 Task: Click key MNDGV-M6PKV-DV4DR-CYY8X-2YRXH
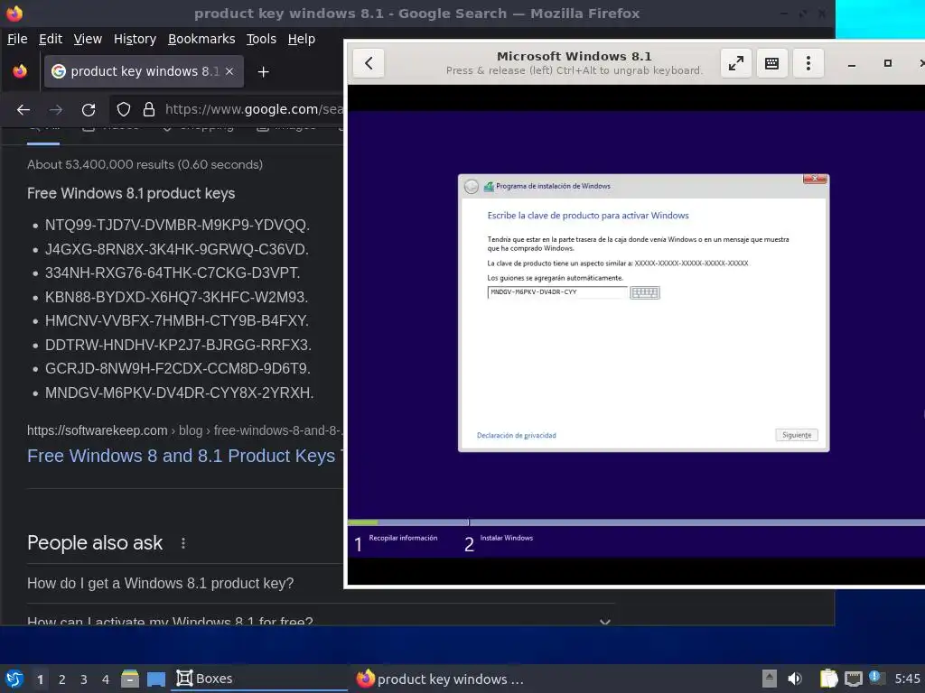pos(180,393)
